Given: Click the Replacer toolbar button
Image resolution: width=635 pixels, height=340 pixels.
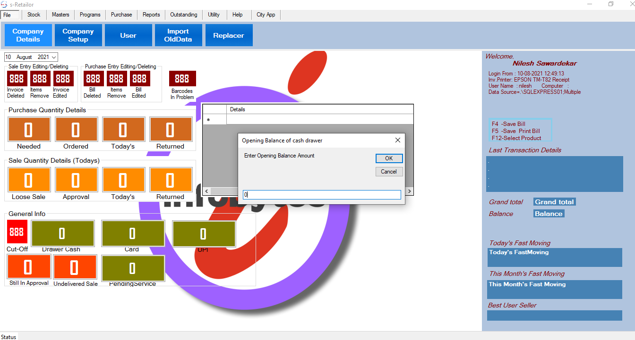Looking at the screenshot, I should (229, 35).
